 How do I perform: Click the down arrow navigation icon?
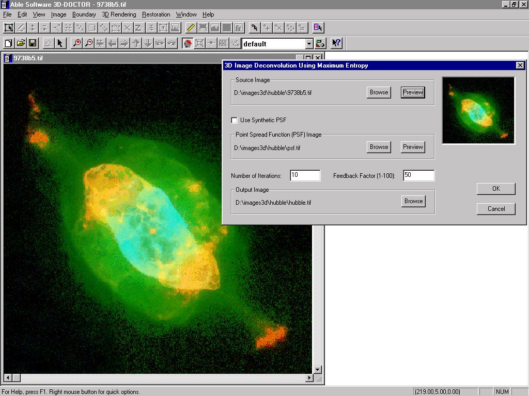pos(148,43)
